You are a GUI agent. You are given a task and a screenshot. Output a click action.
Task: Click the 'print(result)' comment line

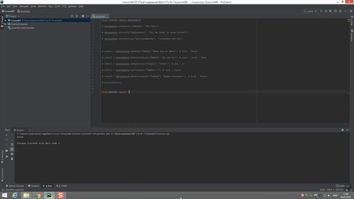tap(111, 83)
